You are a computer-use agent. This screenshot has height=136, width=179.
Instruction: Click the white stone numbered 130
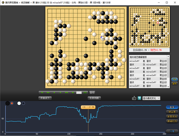pos(103,39)
